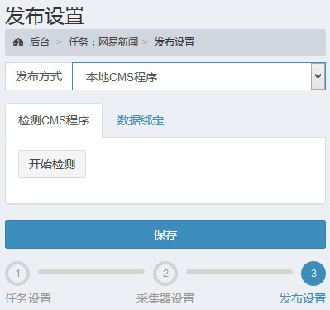
Task: Click the dropdown arrow of the 发布方式 select
Action: [x=318, y=76]
